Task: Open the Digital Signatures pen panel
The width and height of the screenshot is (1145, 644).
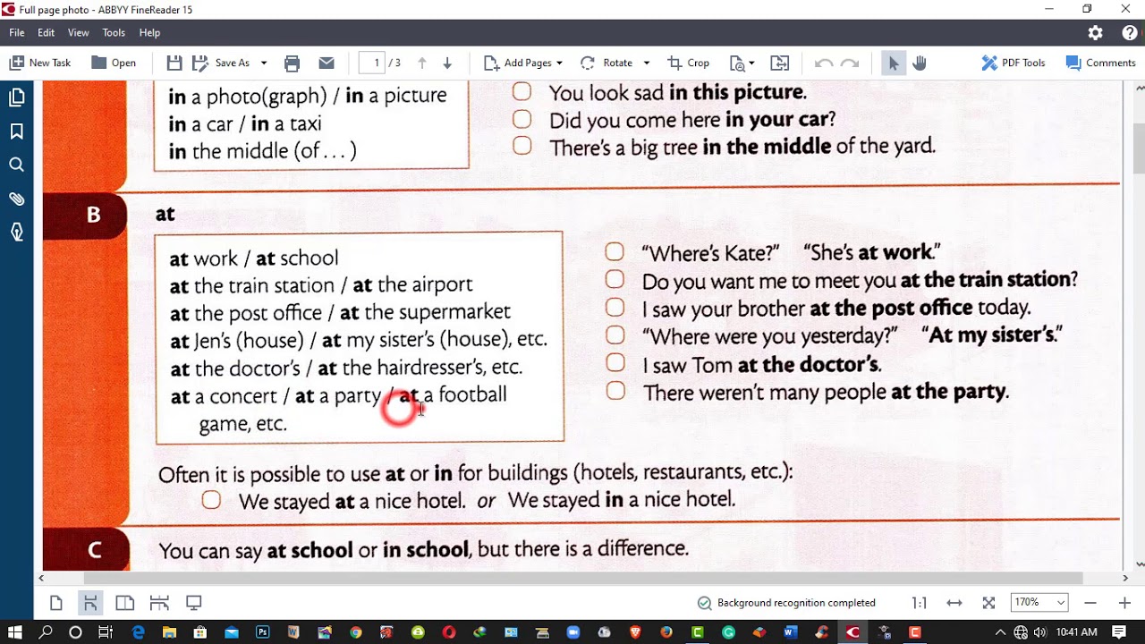Action: click(x=16, y=233)
